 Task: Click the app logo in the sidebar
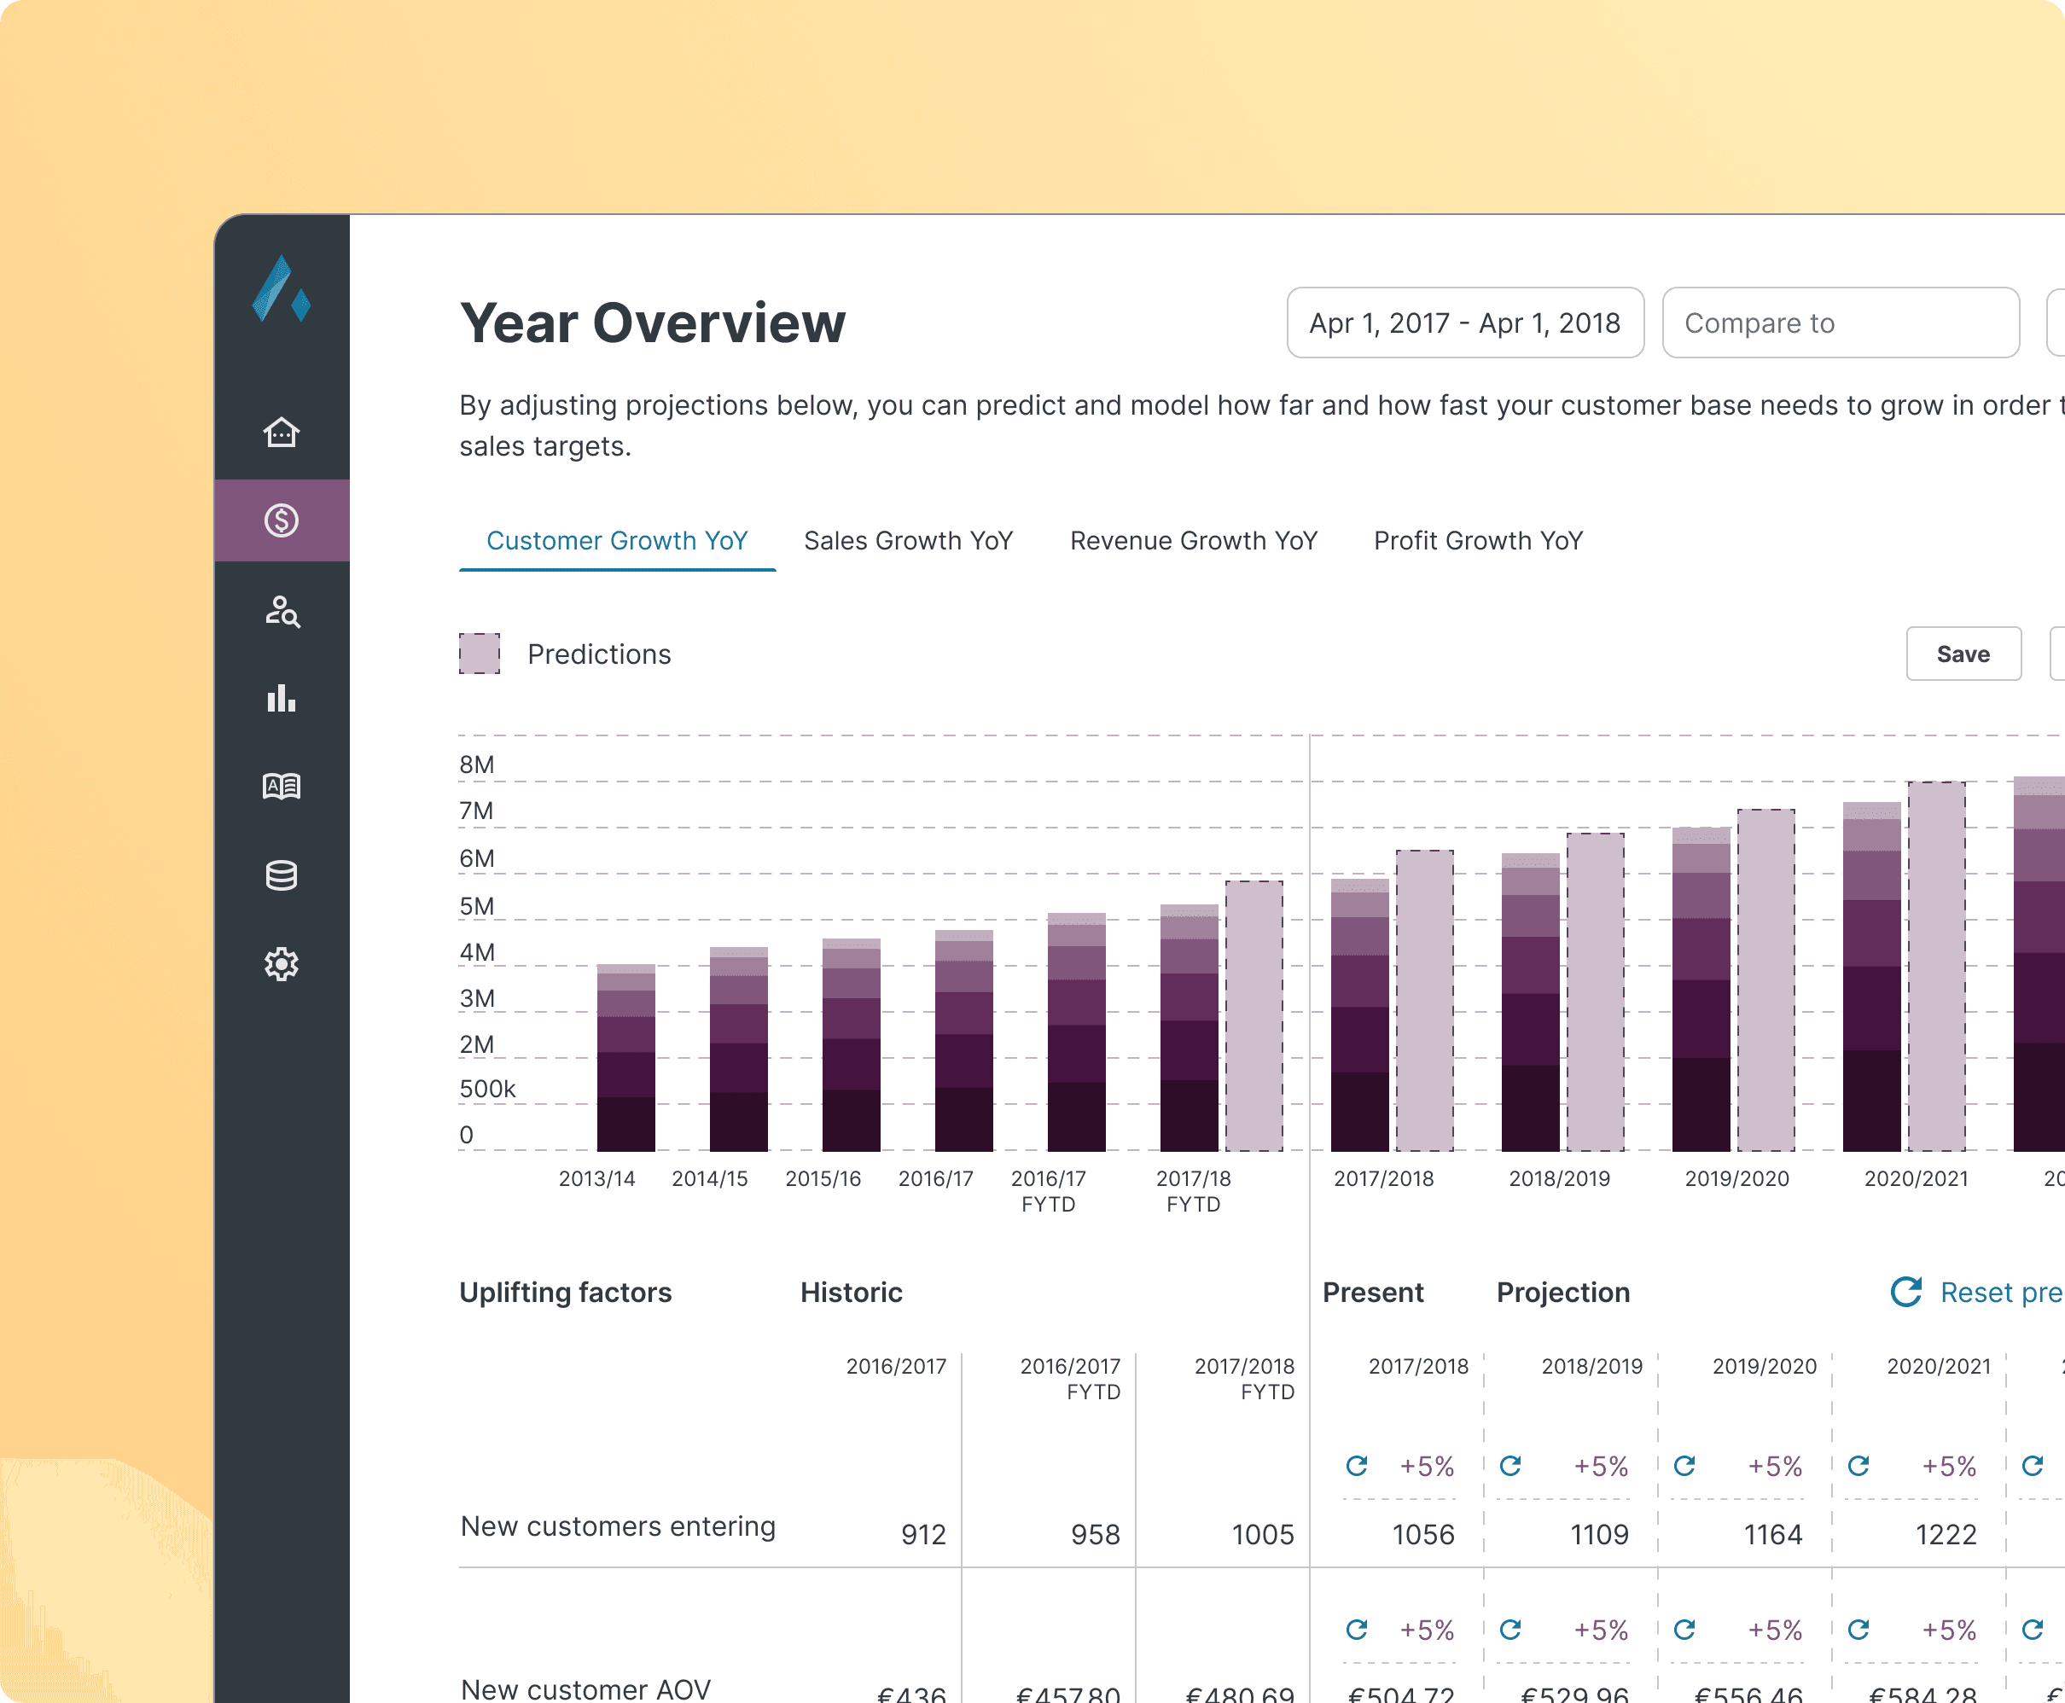click(282, 288)
